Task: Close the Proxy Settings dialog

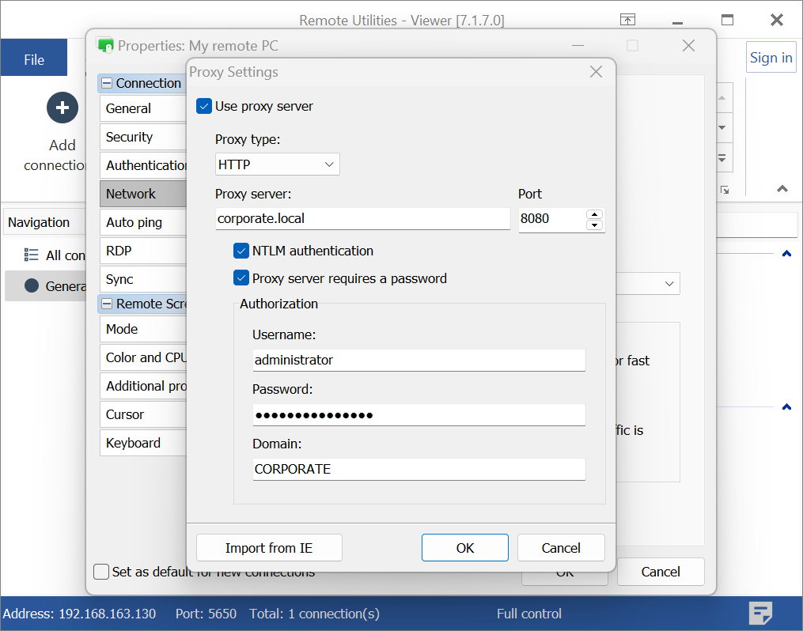Action: [x=597, y=72]
